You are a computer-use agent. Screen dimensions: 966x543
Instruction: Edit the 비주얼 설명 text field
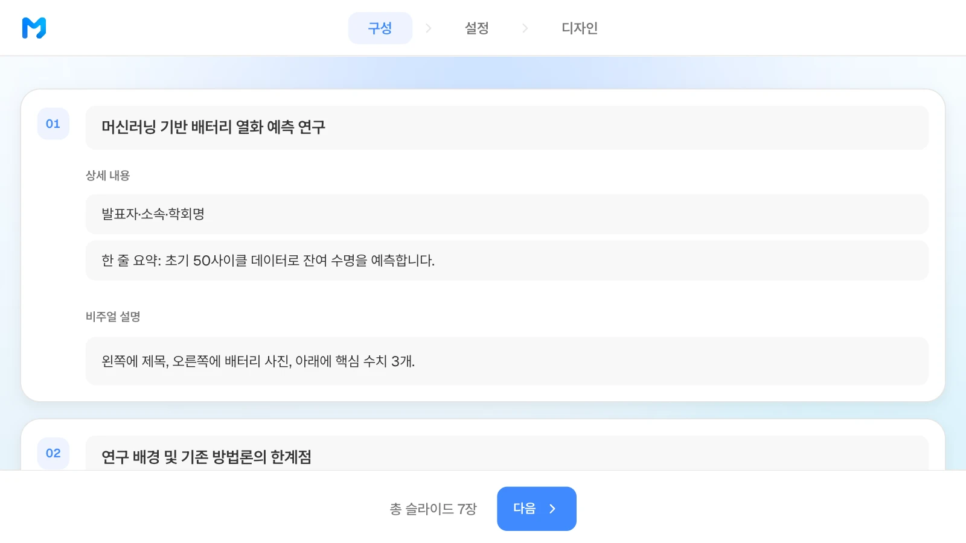click(507, 361)
